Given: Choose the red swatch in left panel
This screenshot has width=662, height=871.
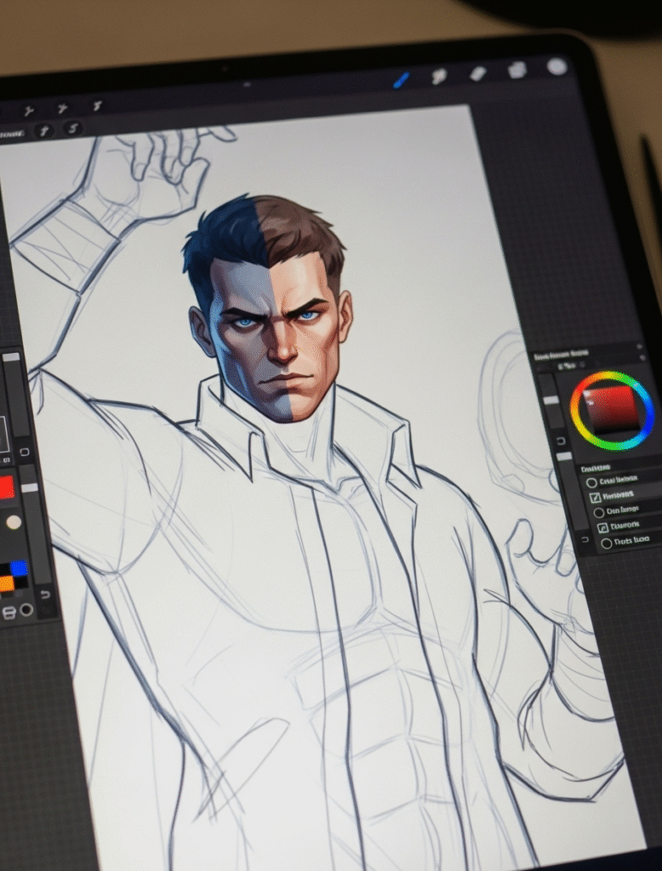Looking at the screenshot, I should pos(6,487).
